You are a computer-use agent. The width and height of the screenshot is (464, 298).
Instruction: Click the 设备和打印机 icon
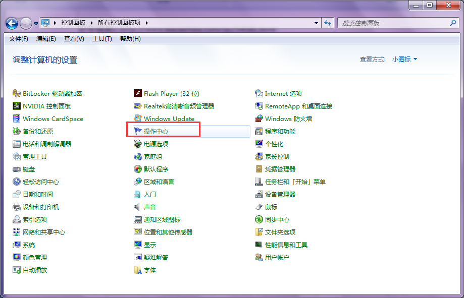pyautogui.click(x=16, y=207)
